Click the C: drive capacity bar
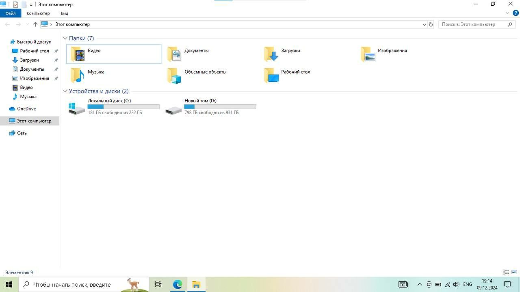 [123, 107]
